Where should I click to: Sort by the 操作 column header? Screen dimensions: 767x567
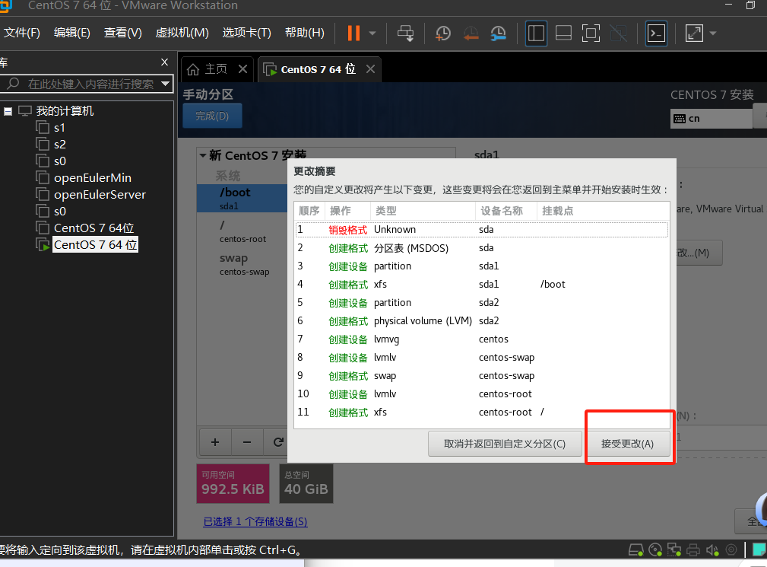(x=347, y=211)
